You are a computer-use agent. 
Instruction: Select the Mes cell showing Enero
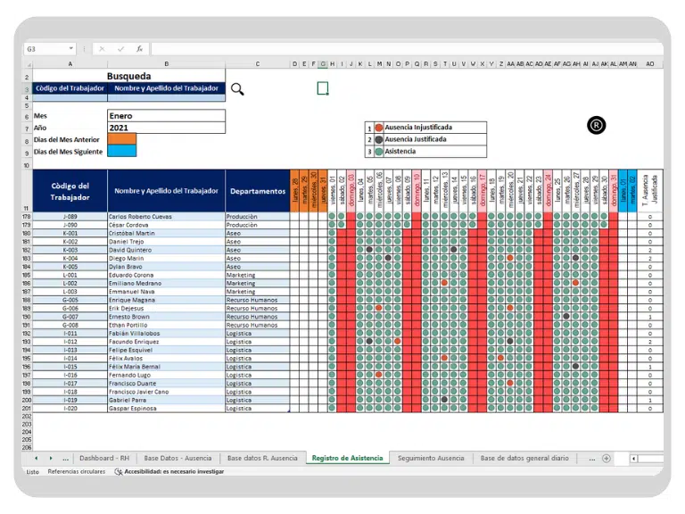(x=166, y=115)
